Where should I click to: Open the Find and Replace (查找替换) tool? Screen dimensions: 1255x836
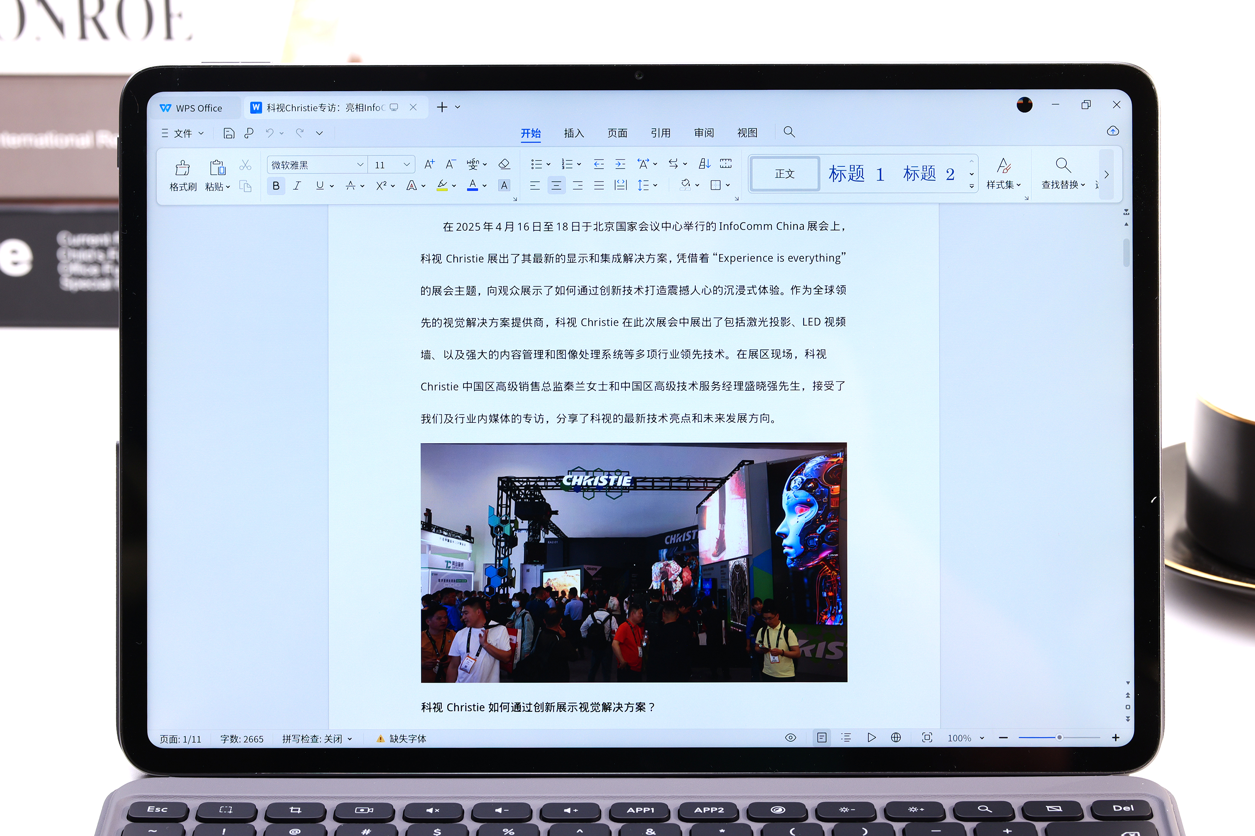[1063, 173]
